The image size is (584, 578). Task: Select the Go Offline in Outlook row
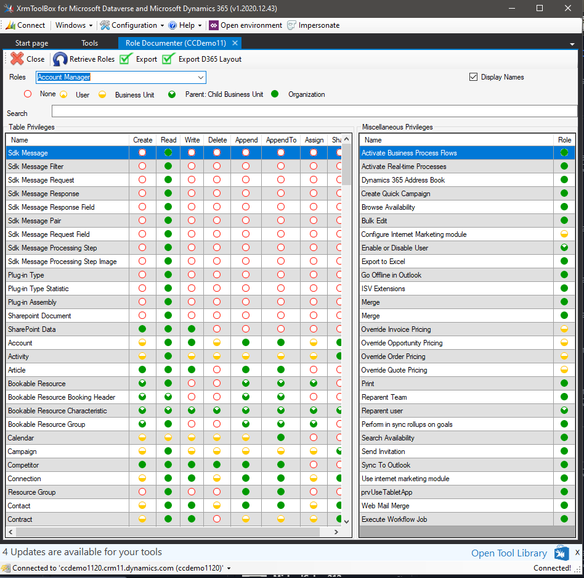(x=468, y=275)
